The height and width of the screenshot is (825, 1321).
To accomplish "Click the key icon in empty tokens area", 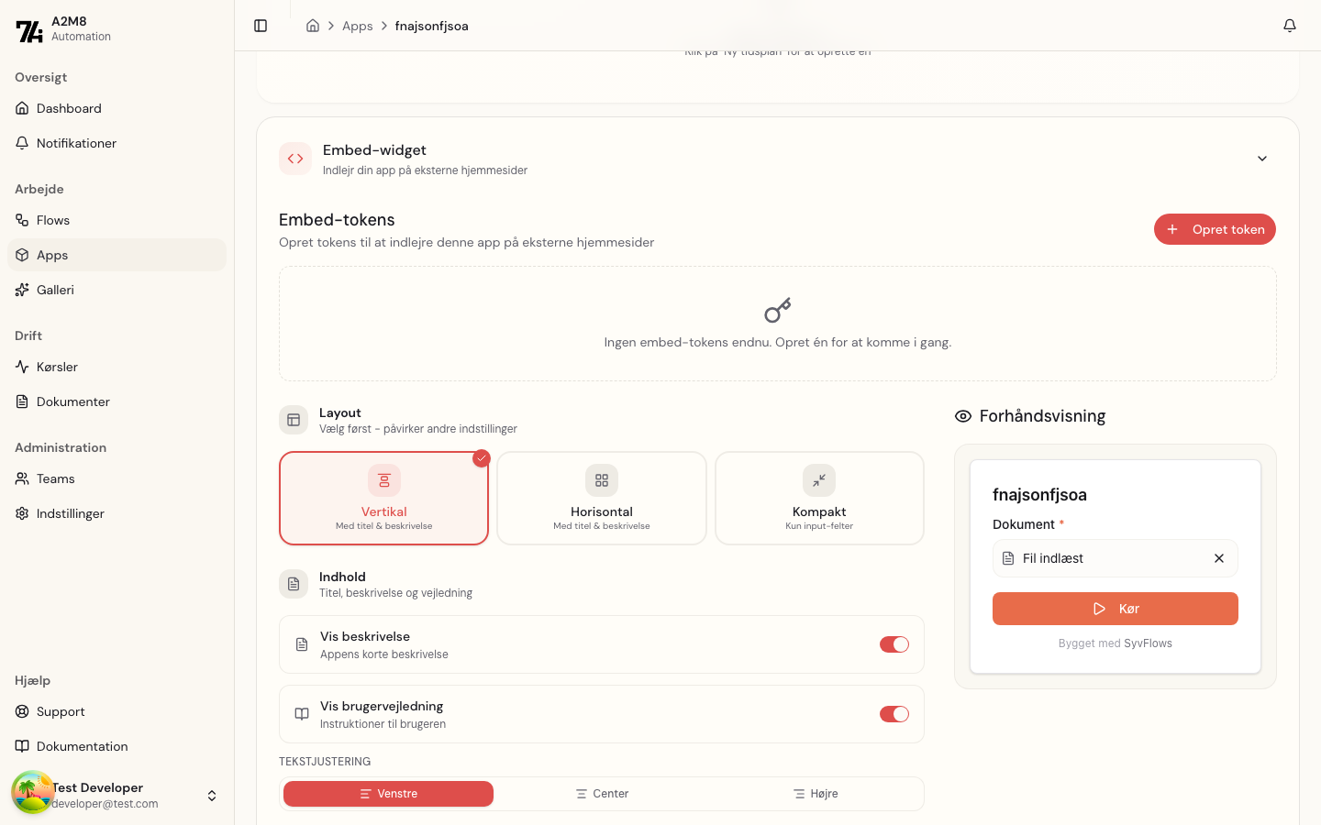I will point(777,310).
